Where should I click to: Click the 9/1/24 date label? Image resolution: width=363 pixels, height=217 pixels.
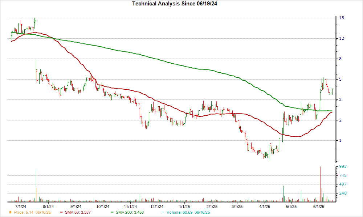(x=76, y=207)
